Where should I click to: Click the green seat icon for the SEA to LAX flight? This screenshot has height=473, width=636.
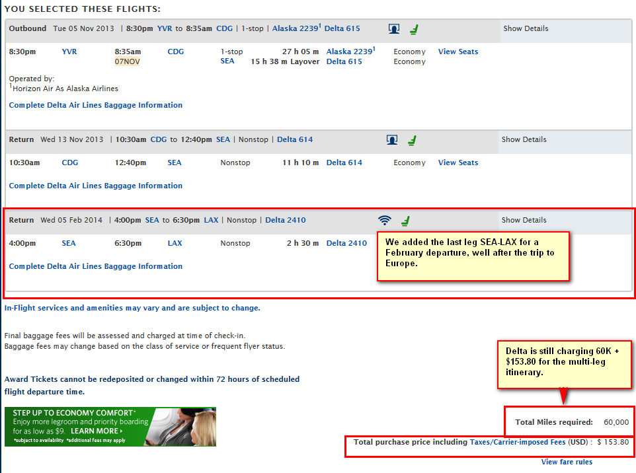click(405, 221)
